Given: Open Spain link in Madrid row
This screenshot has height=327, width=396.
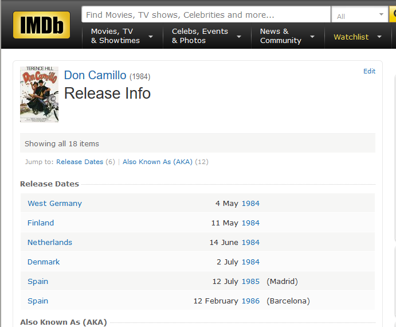Looking at the screenshot, I should click(x=38, y=282).
